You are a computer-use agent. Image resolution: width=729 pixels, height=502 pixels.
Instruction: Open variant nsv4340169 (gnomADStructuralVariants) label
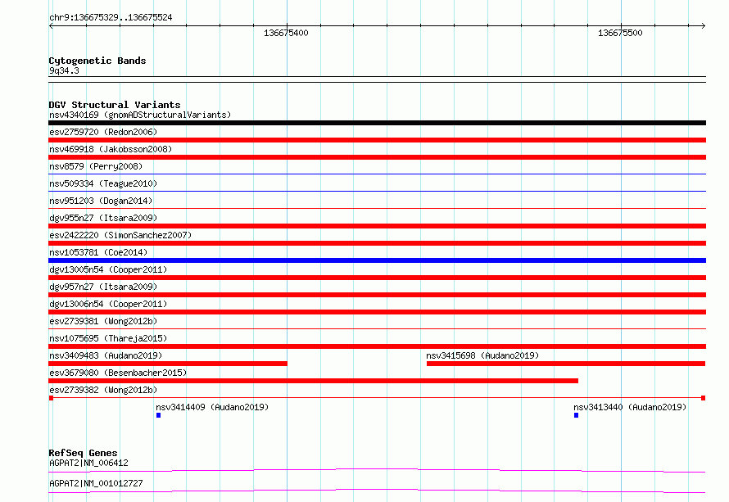click(140, 115)
